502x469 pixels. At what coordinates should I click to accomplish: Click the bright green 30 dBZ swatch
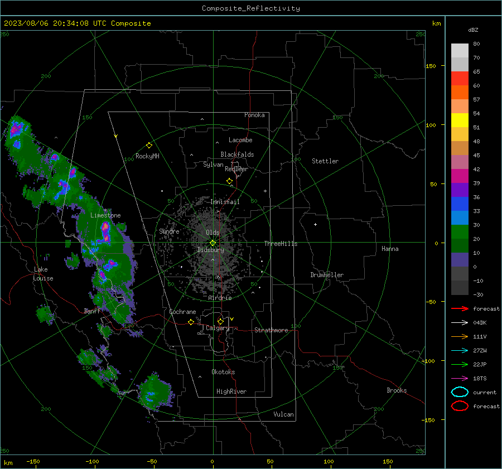pyautogui.click(x=460, y=231)
